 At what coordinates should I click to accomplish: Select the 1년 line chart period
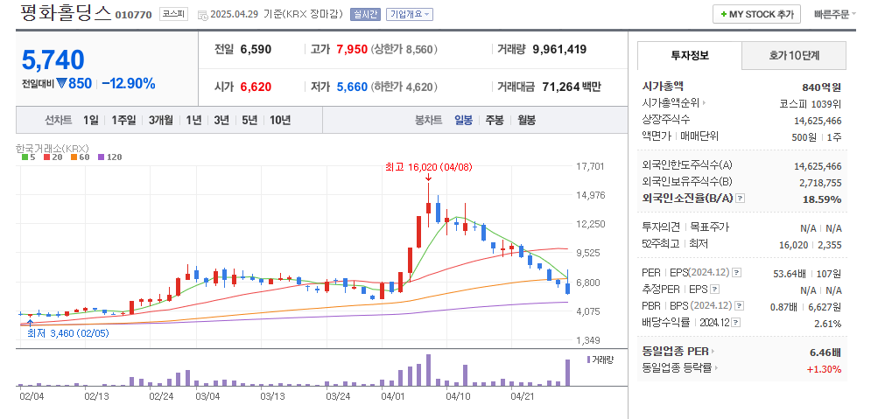pos(193,120)
